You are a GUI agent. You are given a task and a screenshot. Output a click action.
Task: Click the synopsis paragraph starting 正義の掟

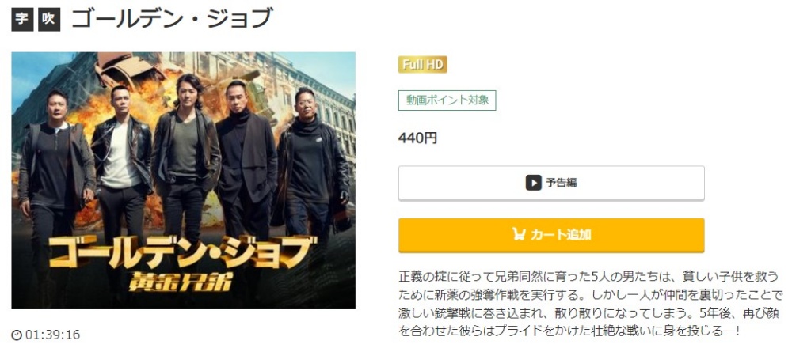[x=591, y=304]
